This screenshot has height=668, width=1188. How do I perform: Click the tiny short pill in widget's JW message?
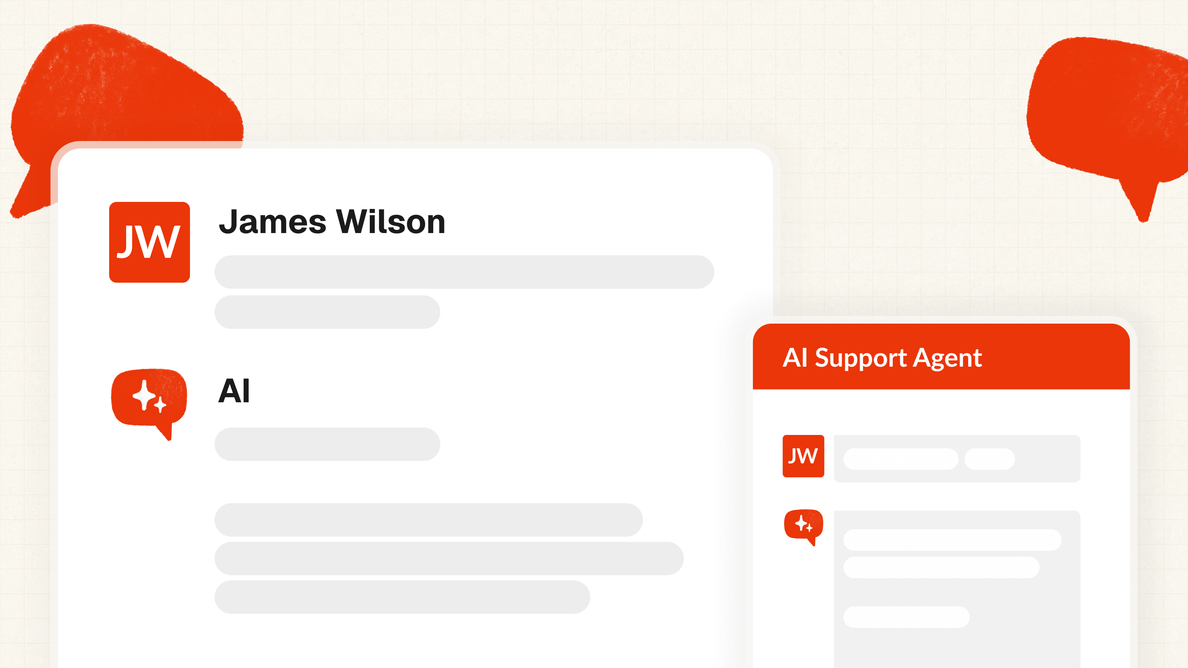[x=989, y=459]
